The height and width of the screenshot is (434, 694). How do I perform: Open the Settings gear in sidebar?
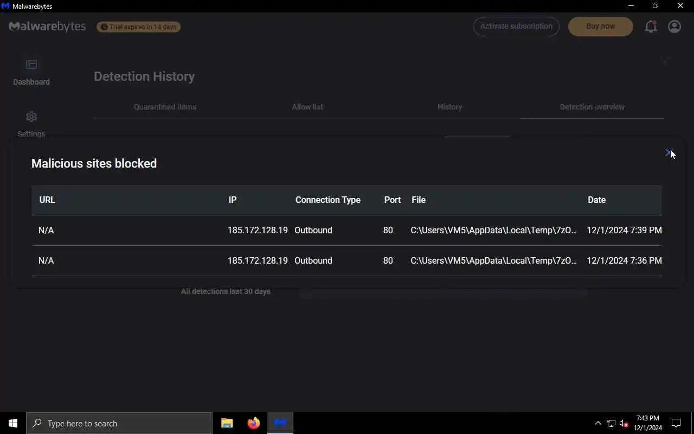31,117
